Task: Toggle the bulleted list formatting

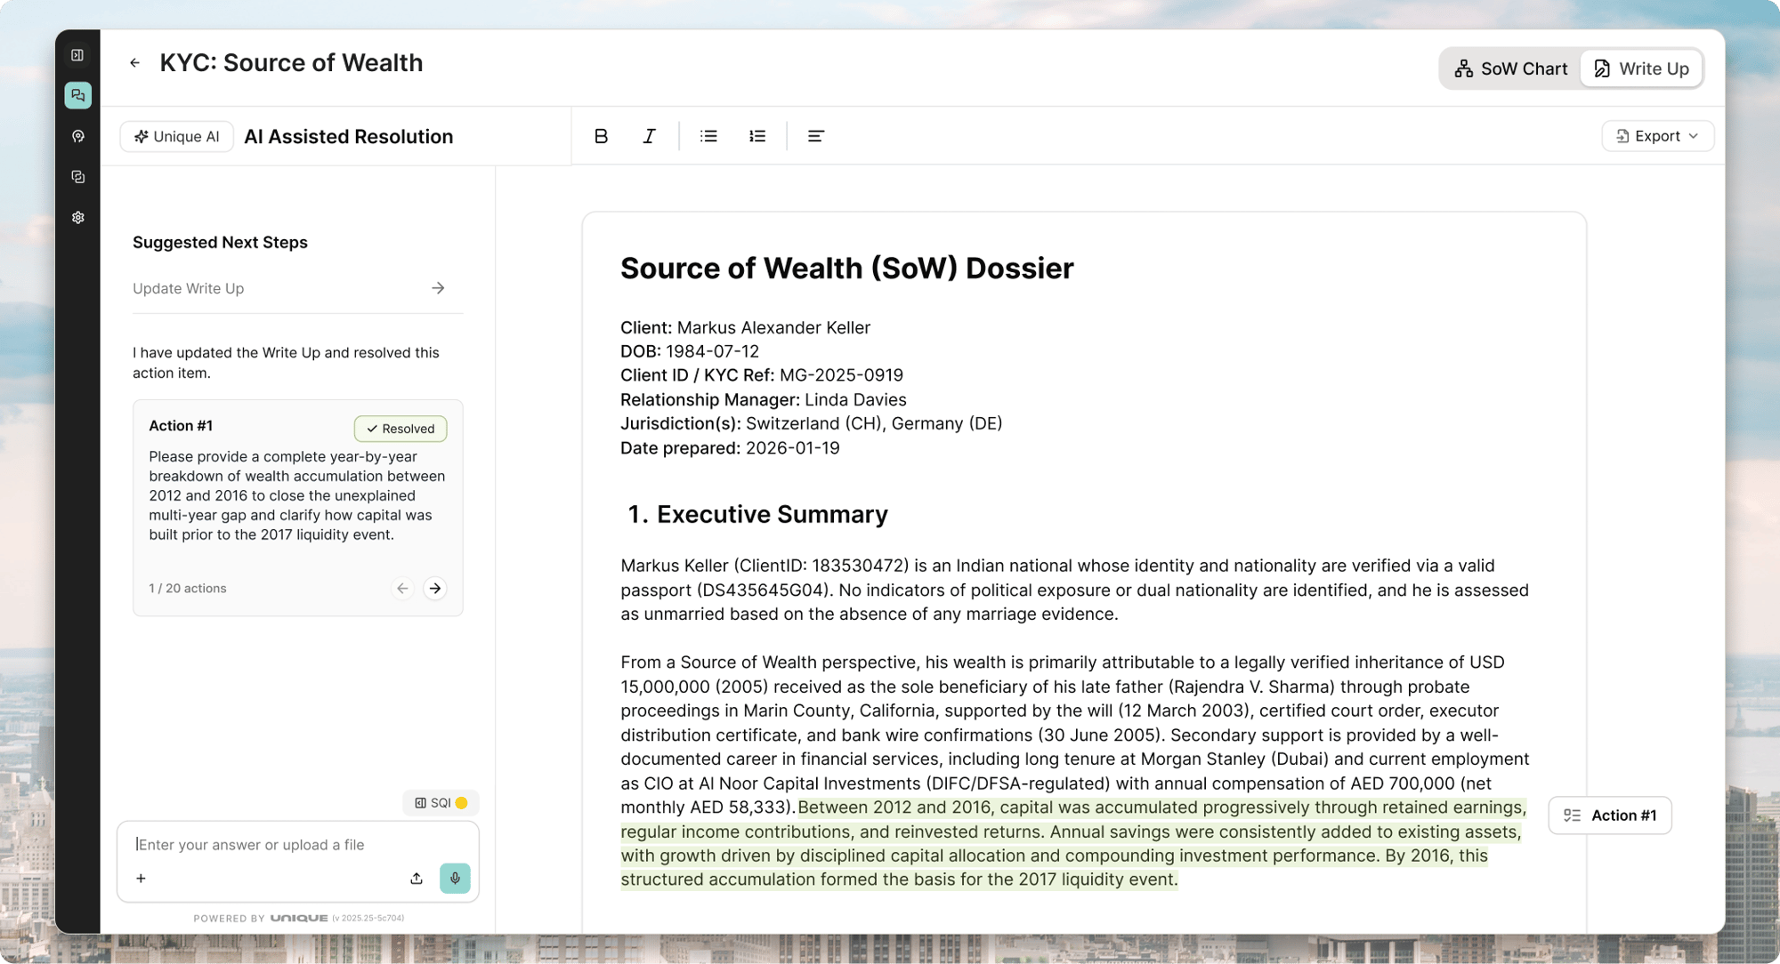Action: click(x=708, y=136)
